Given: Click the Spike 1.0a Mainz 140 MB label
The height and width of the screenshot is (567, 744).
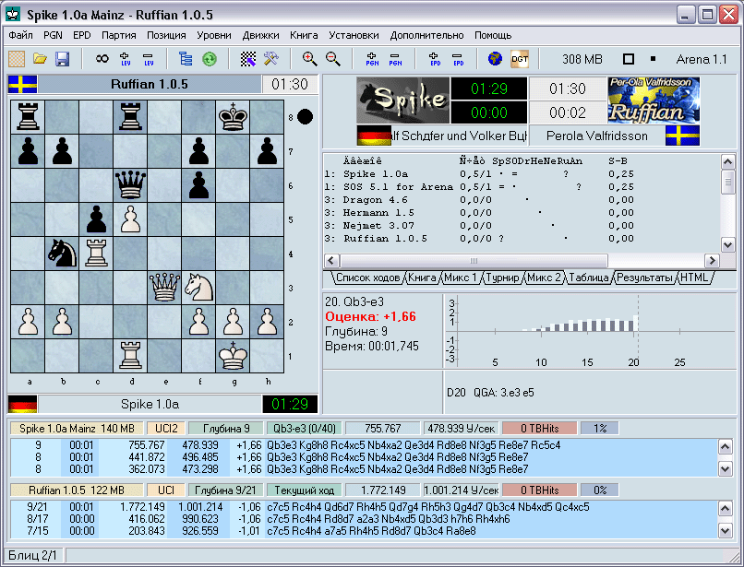Looking at the screenshot, I should click(x=77, y=429).
